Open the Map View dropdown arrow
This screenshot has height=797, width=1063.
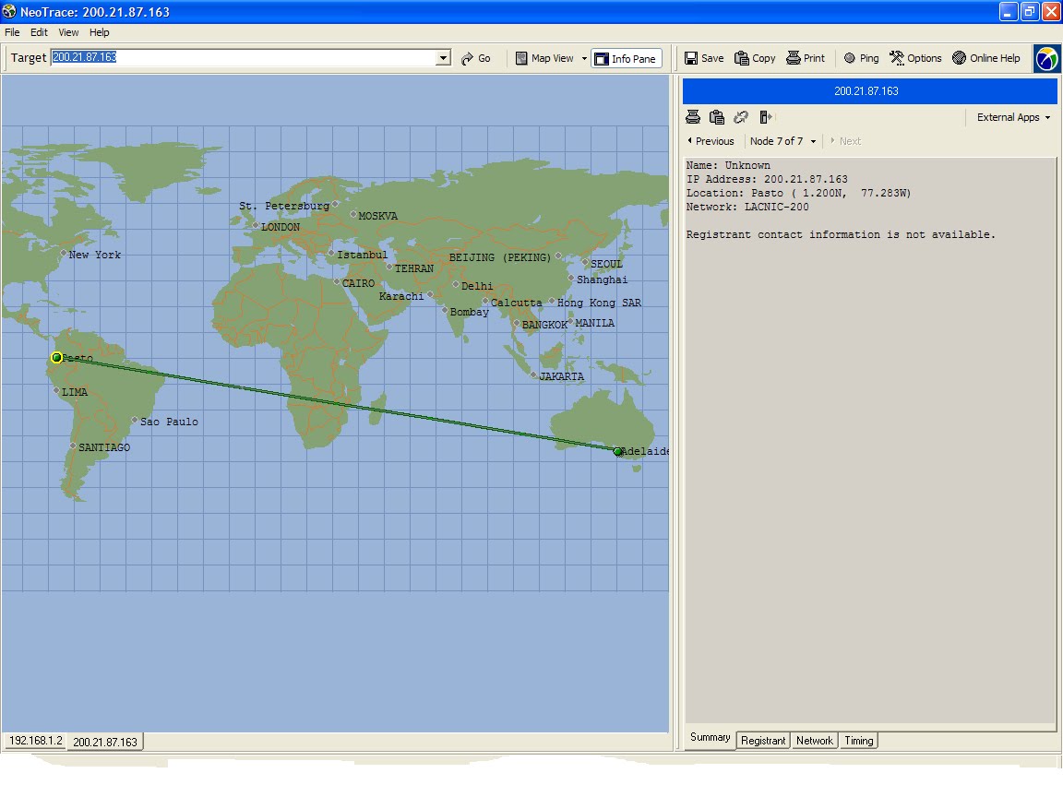584,58
